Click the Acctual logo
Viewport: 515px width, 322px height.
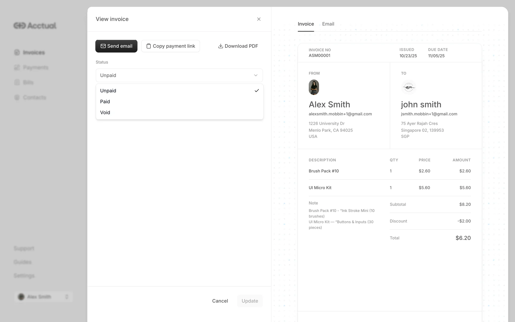coord(35,25)
